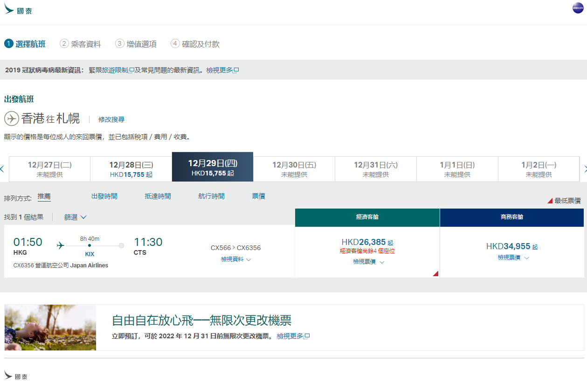Expand 檢視票價 under economy HKD26,385
Screen dimensions: 587x384
pyautogui.click(x=368, y=262)
